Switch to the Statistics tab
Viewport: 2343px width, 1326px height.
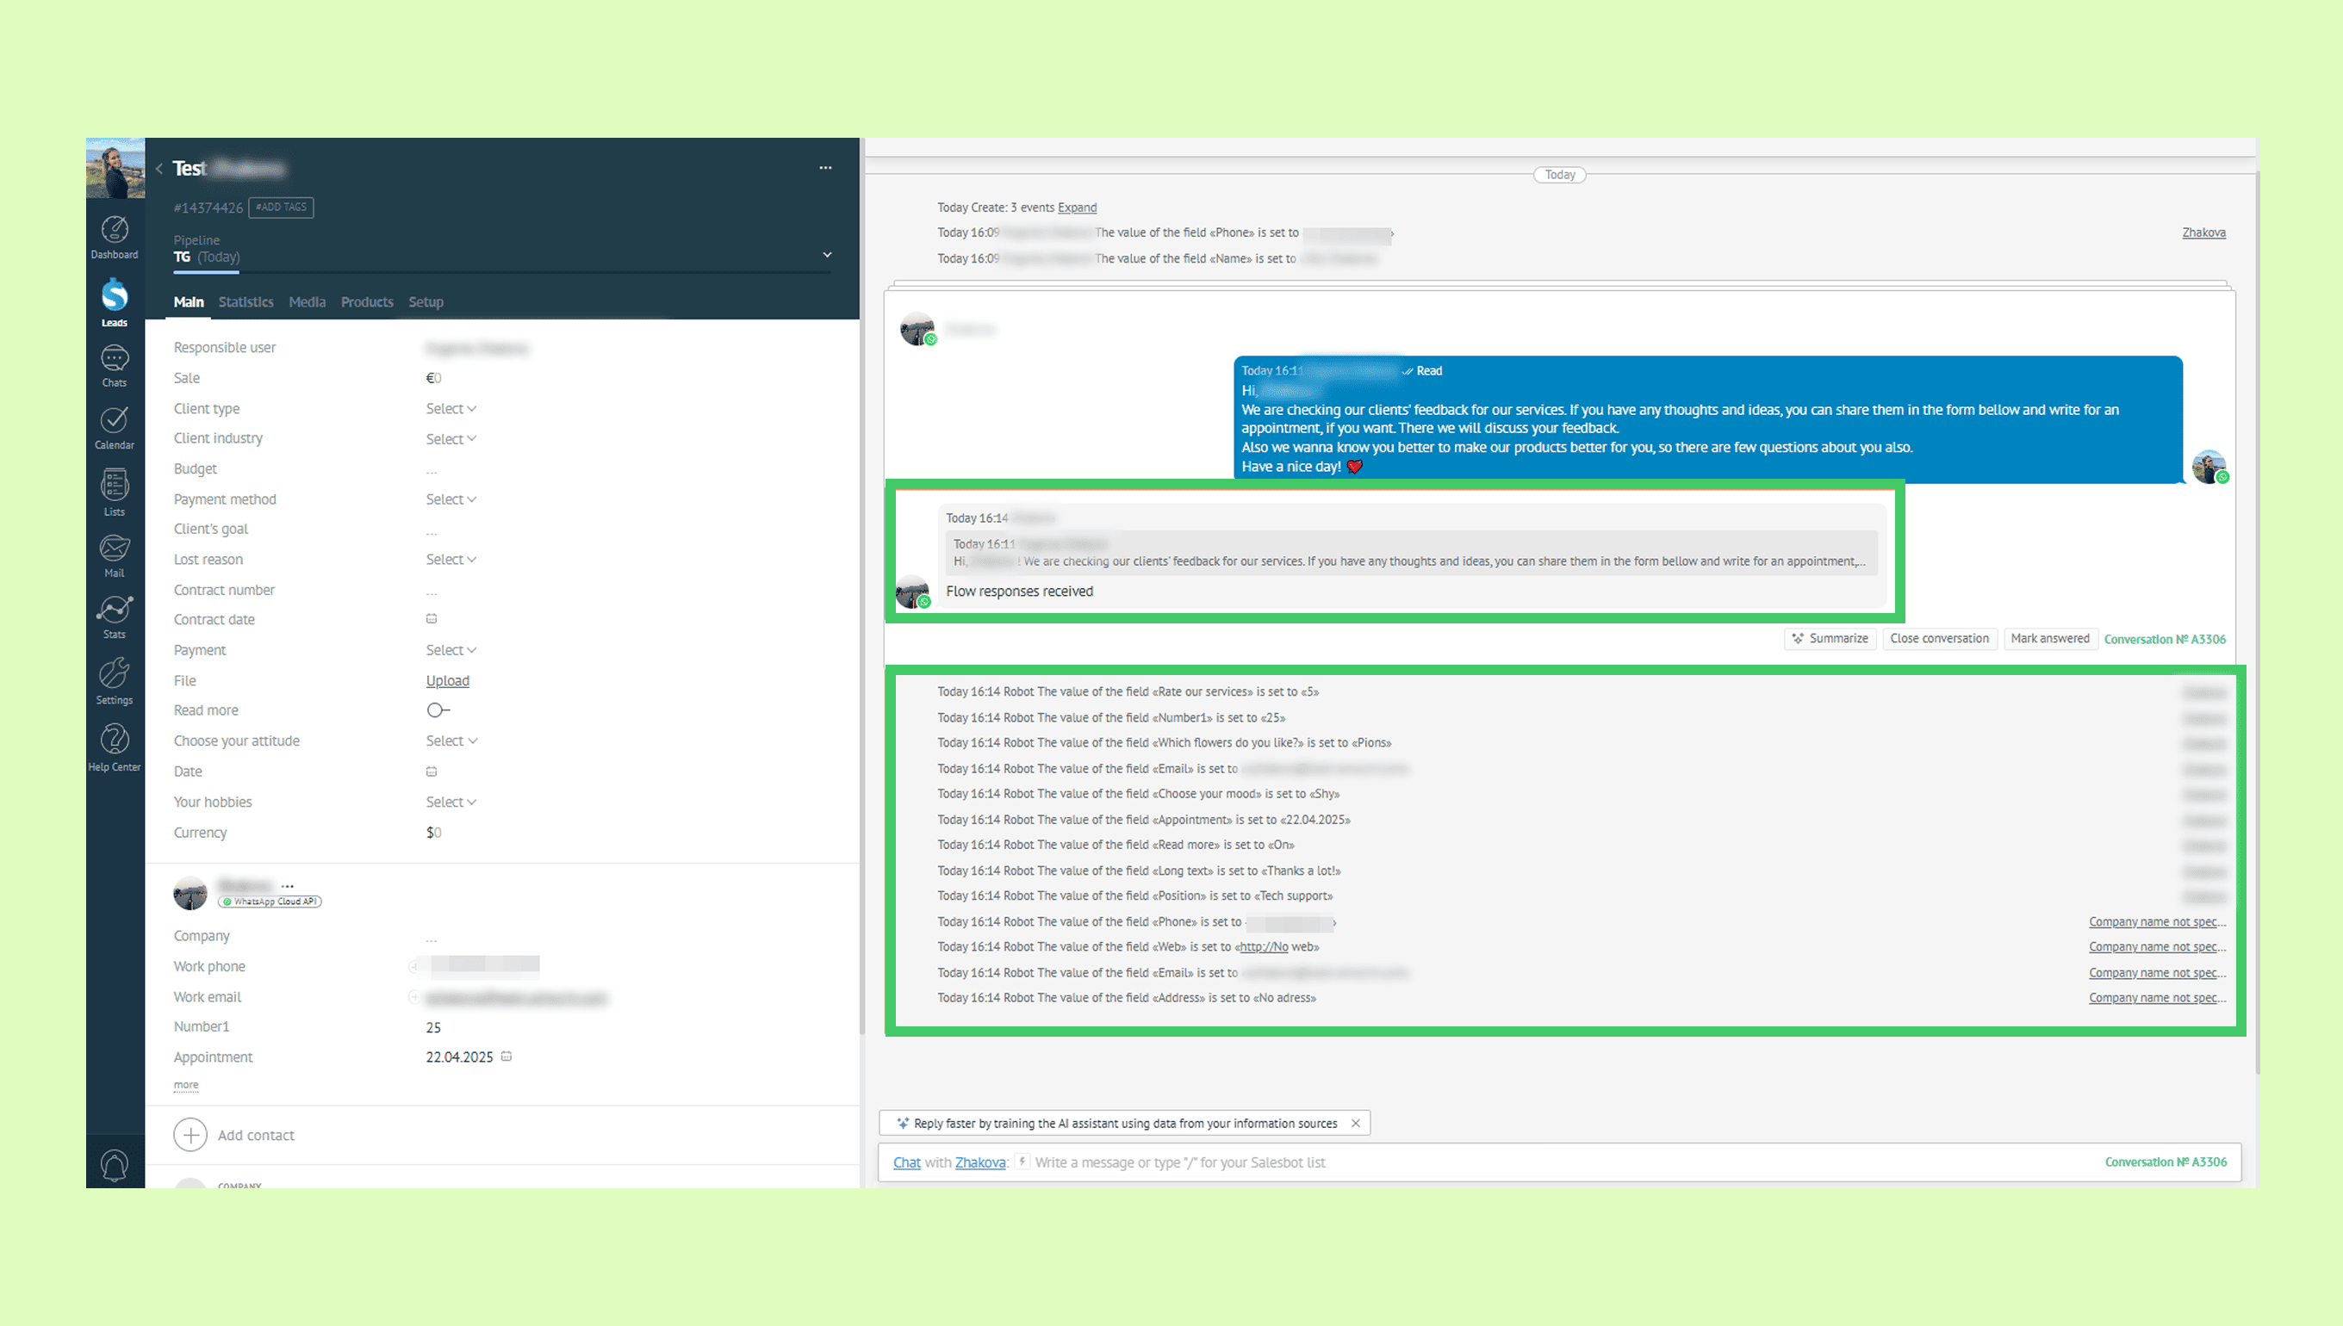(x=246, y=302)
